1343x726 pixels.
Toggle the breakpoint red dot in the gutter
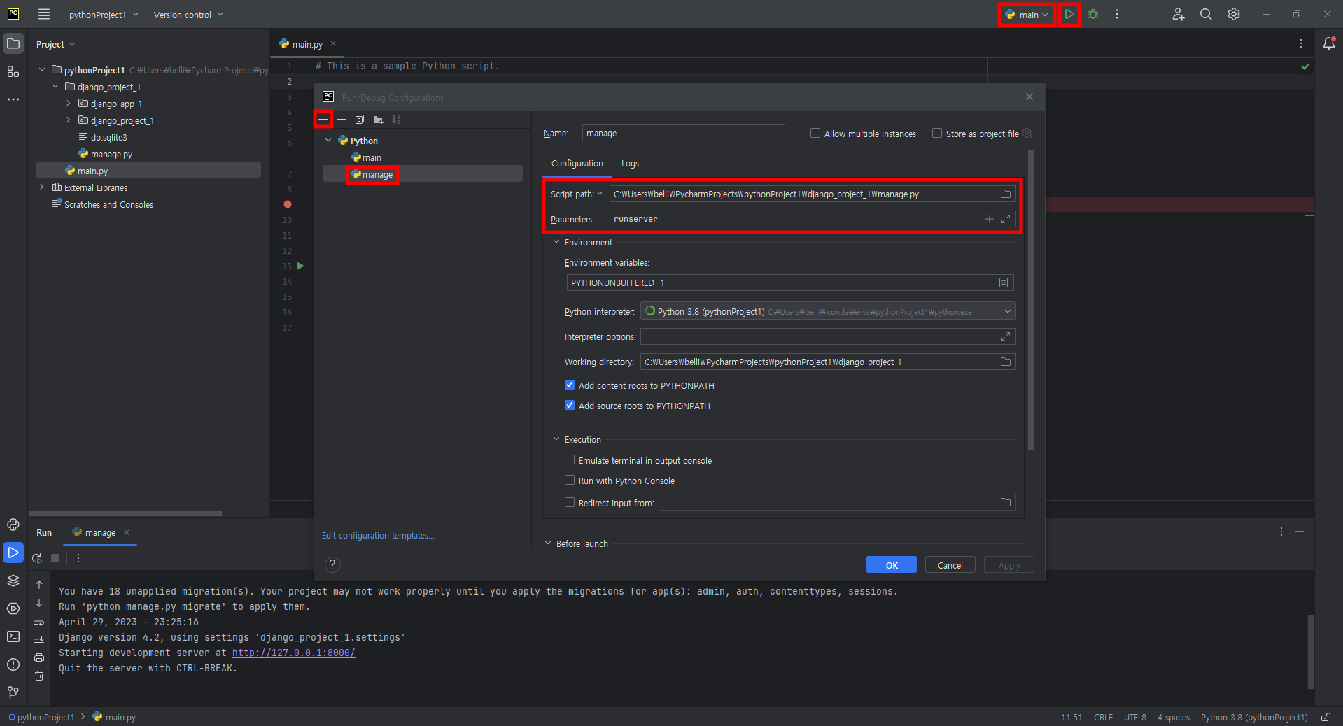pyautogui.click(x=288, y=204)
